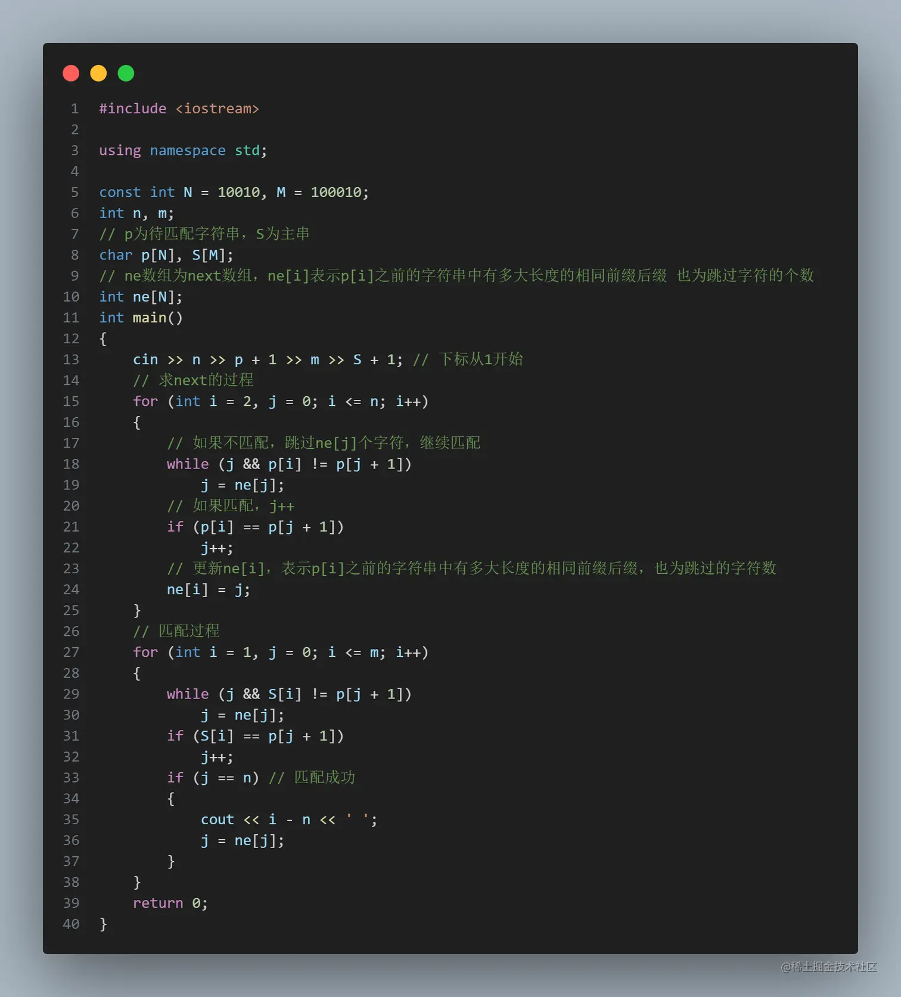Screen dimensions: 901x997
Task: Click the 'cin >> n >> p + 1' statement
Action: [268, 359]
